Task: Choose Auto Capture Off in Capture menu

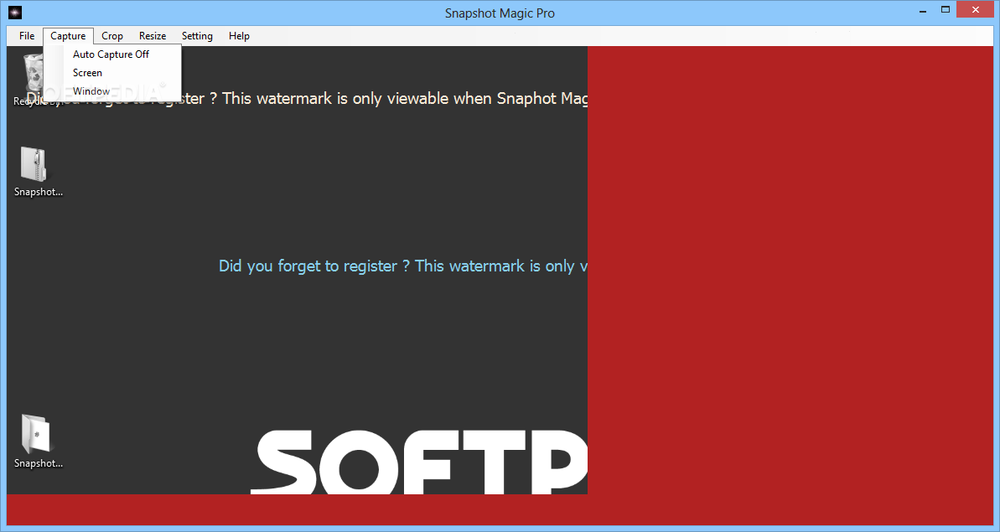Action: 112,54
